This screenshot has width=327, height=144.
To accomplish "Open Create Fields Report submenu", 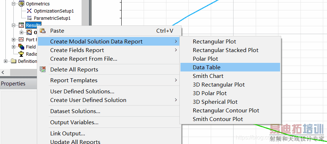I will point(77,50).
